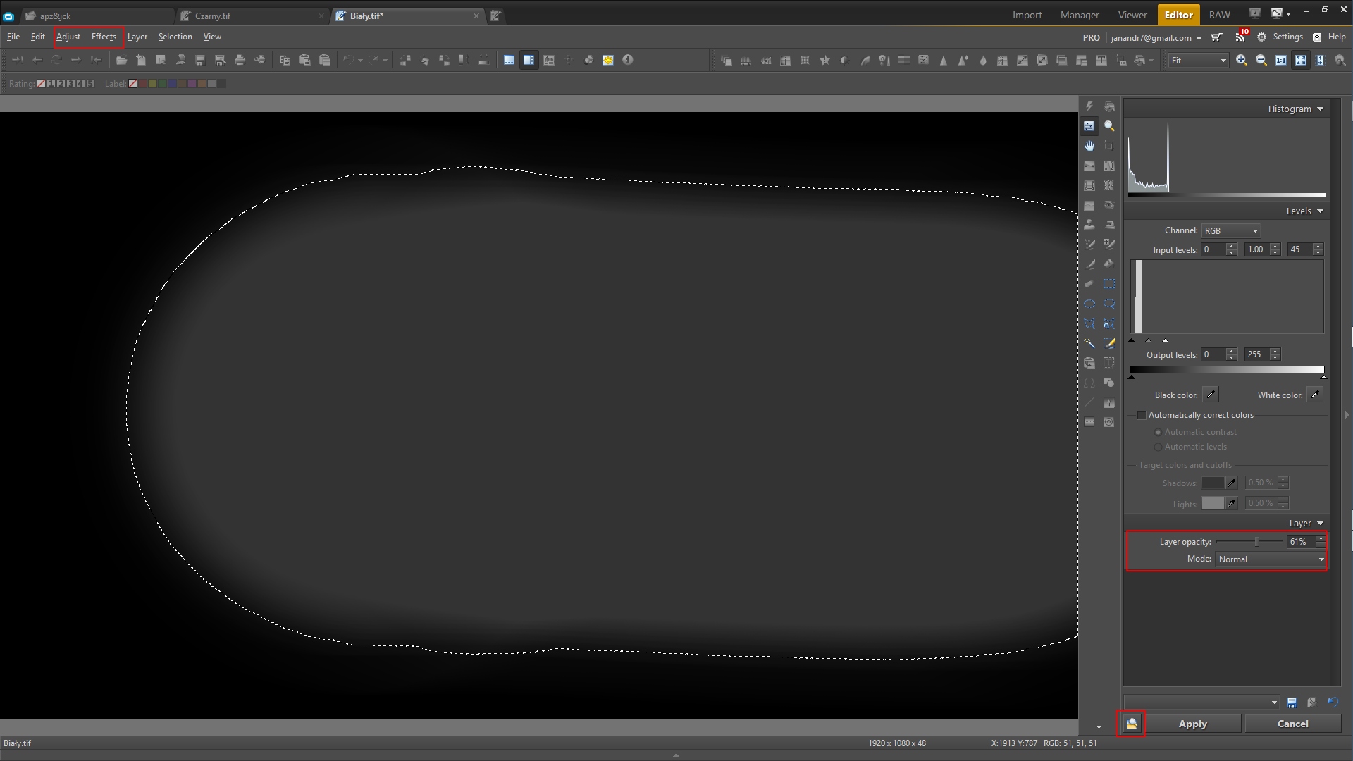
Task: Activate the Eraser tool
Action: pos(1089,284)
